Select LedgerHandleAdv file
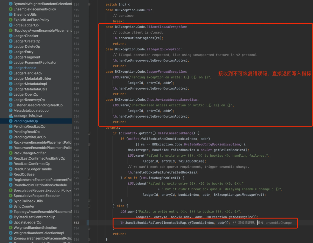Viewport: 313px width, 243px height. pos(28,73)
